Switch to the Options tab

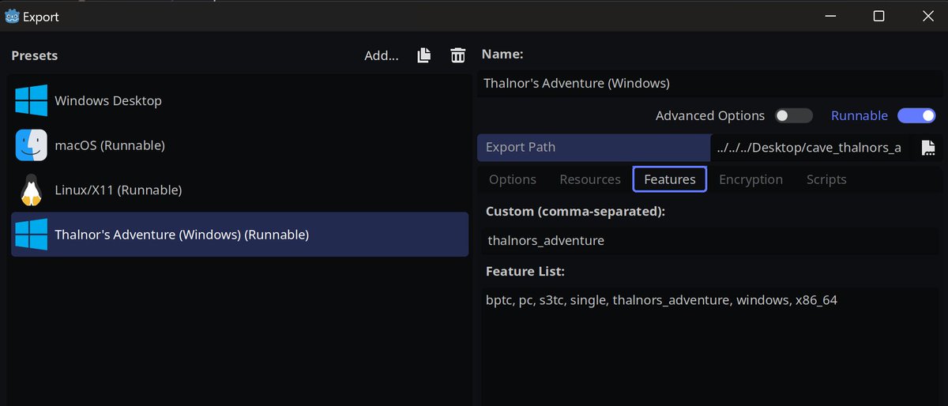pyautogui.click(x=513, y=179)
